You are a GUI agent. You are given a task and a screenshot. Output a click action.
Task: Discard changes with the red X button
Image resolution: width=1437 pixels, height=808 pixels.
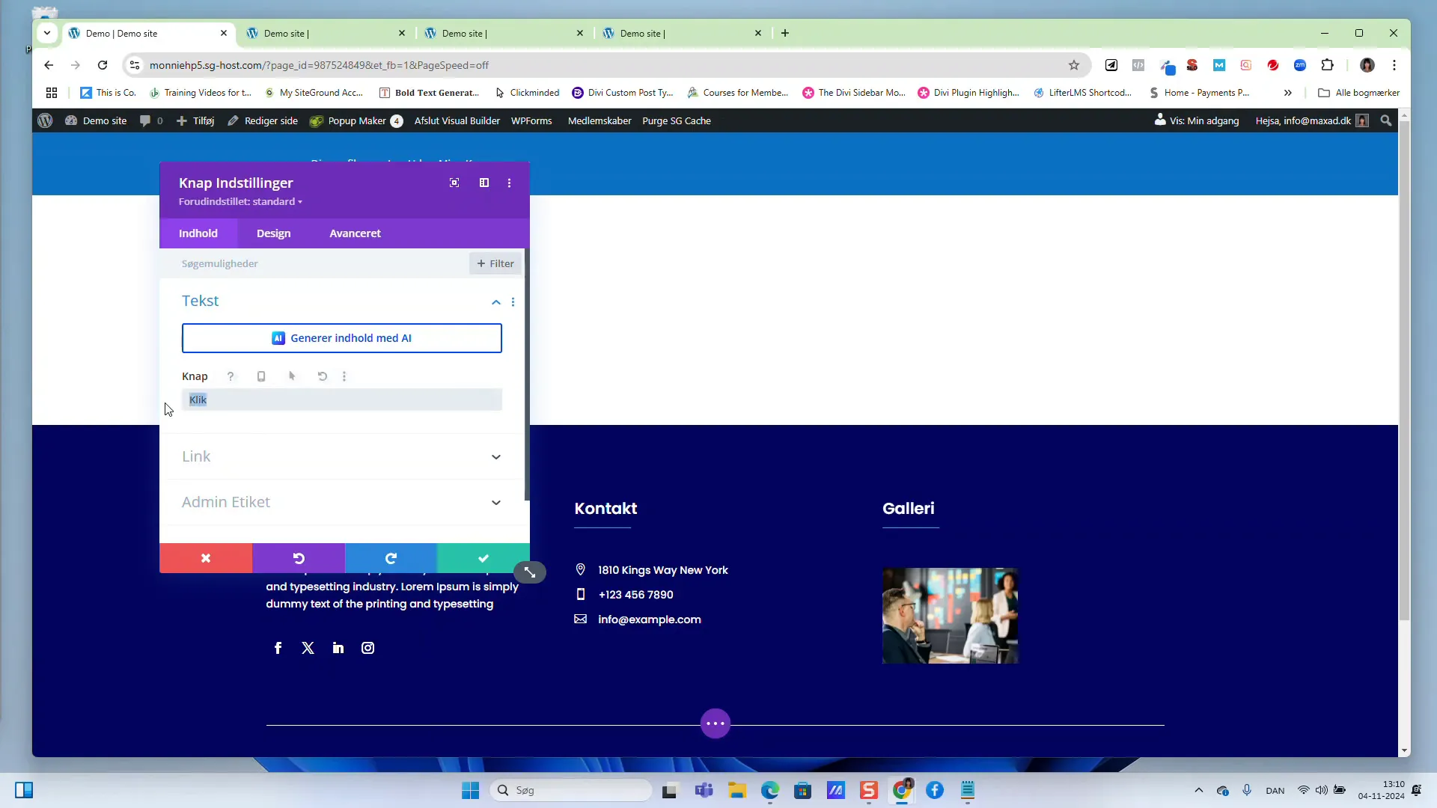click(x=205, y=558)
